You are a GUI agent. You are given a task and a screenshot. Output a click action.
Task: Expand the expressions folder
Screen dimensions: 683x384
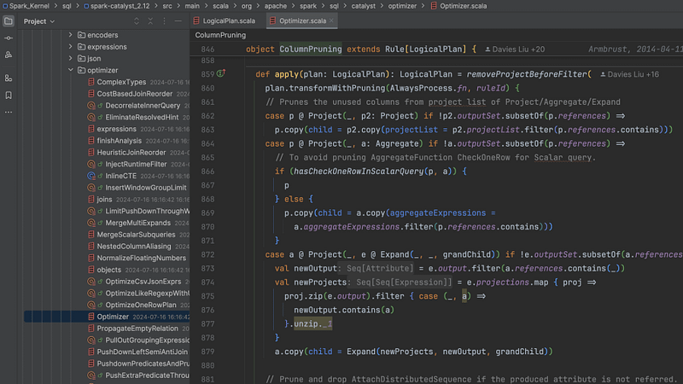point(71,47)
